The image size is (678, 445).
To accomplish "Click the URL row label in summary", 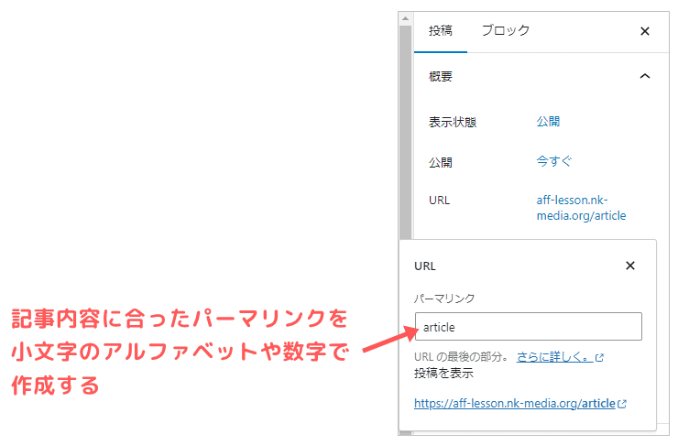I will 439,201.
